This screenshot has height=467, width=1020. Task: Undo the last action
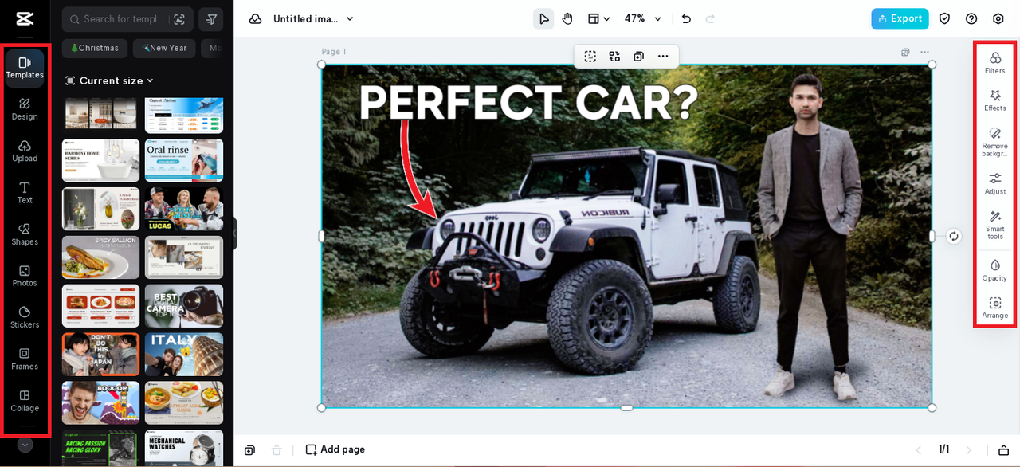coord(686,18)
